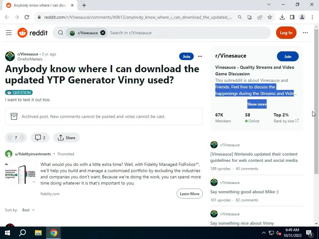Click the Log In button
The width and height of the screenshot is (319, 239).
[286, 33]
